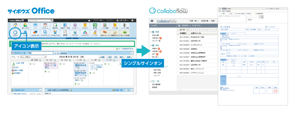Screen dimensions: 295x113
Task: Select 判定必要 in the folder tree
Action: pos(155,35)
